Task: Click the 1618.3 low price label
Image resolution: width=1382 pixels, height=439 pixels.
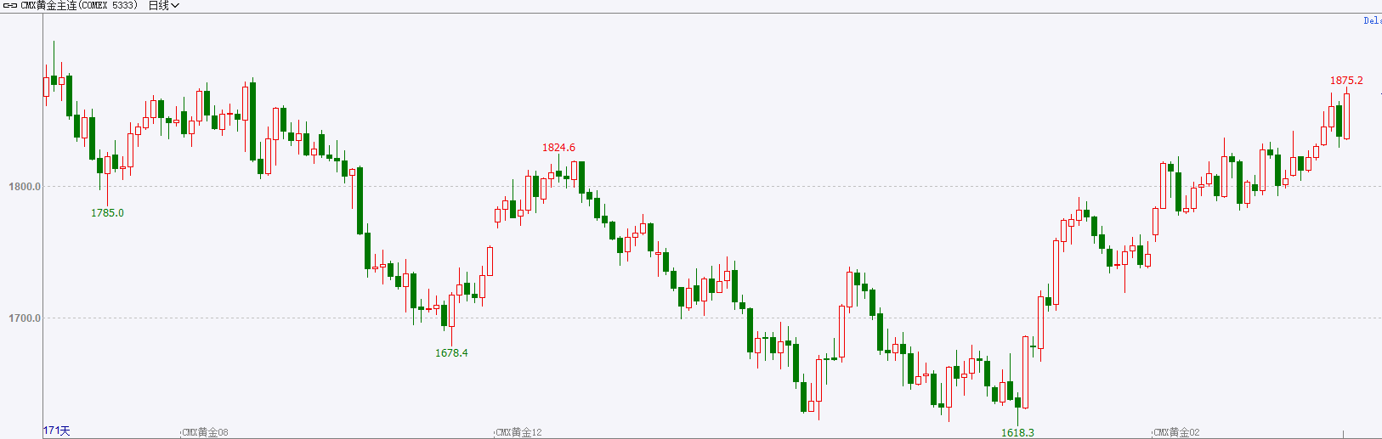Action: click(x=1017, y=432)
